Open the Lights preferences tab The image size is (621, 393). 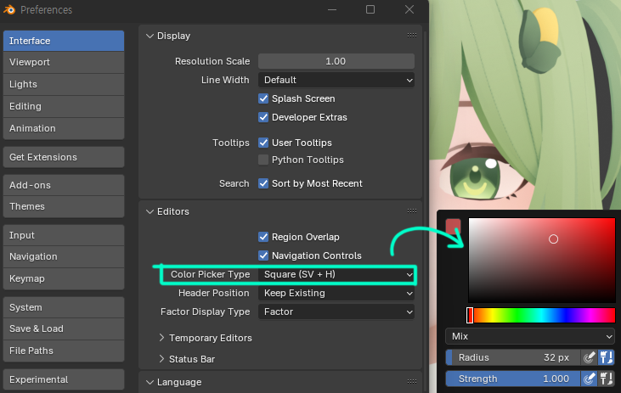(x=64, y=84)
